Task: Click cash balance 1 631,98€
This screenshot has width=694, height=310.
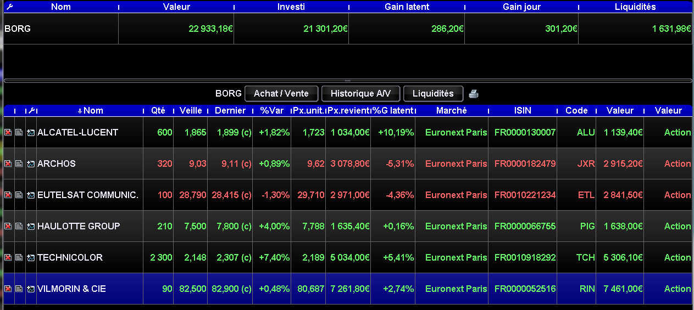Action: click(x=671, y=29)
